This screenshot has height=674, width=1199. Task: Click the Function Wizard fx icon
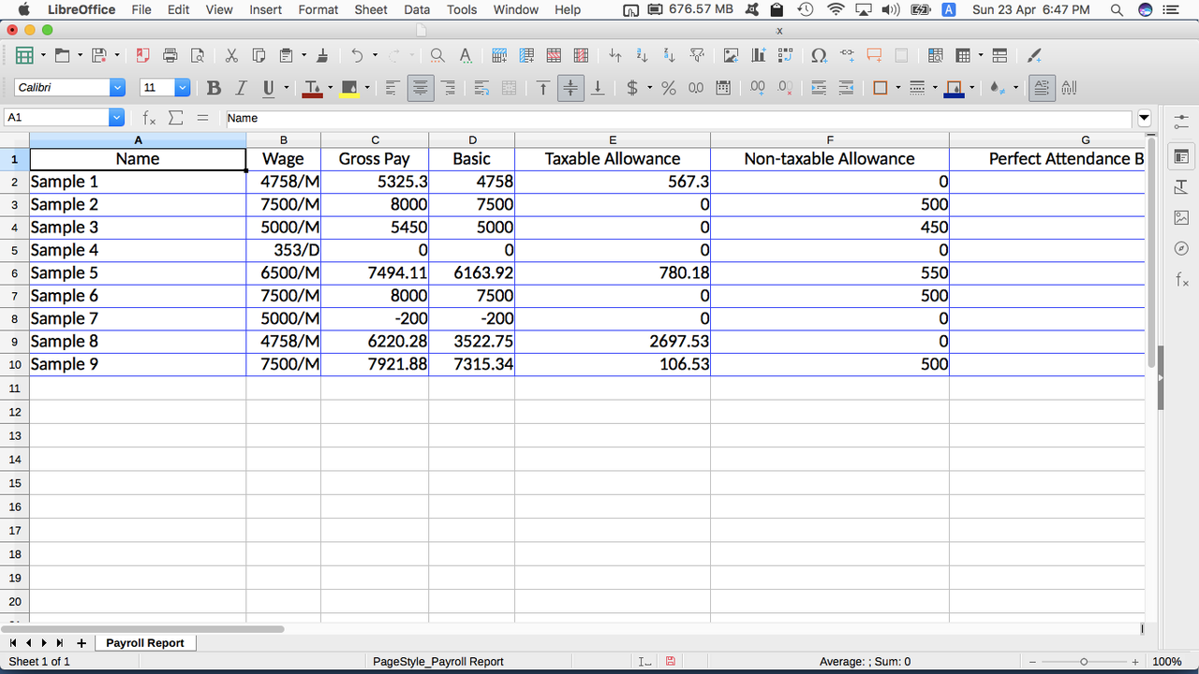pos(149,118)
